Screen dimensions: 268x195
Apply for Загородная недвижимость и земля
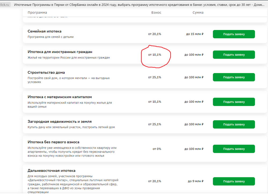point(234,124)
